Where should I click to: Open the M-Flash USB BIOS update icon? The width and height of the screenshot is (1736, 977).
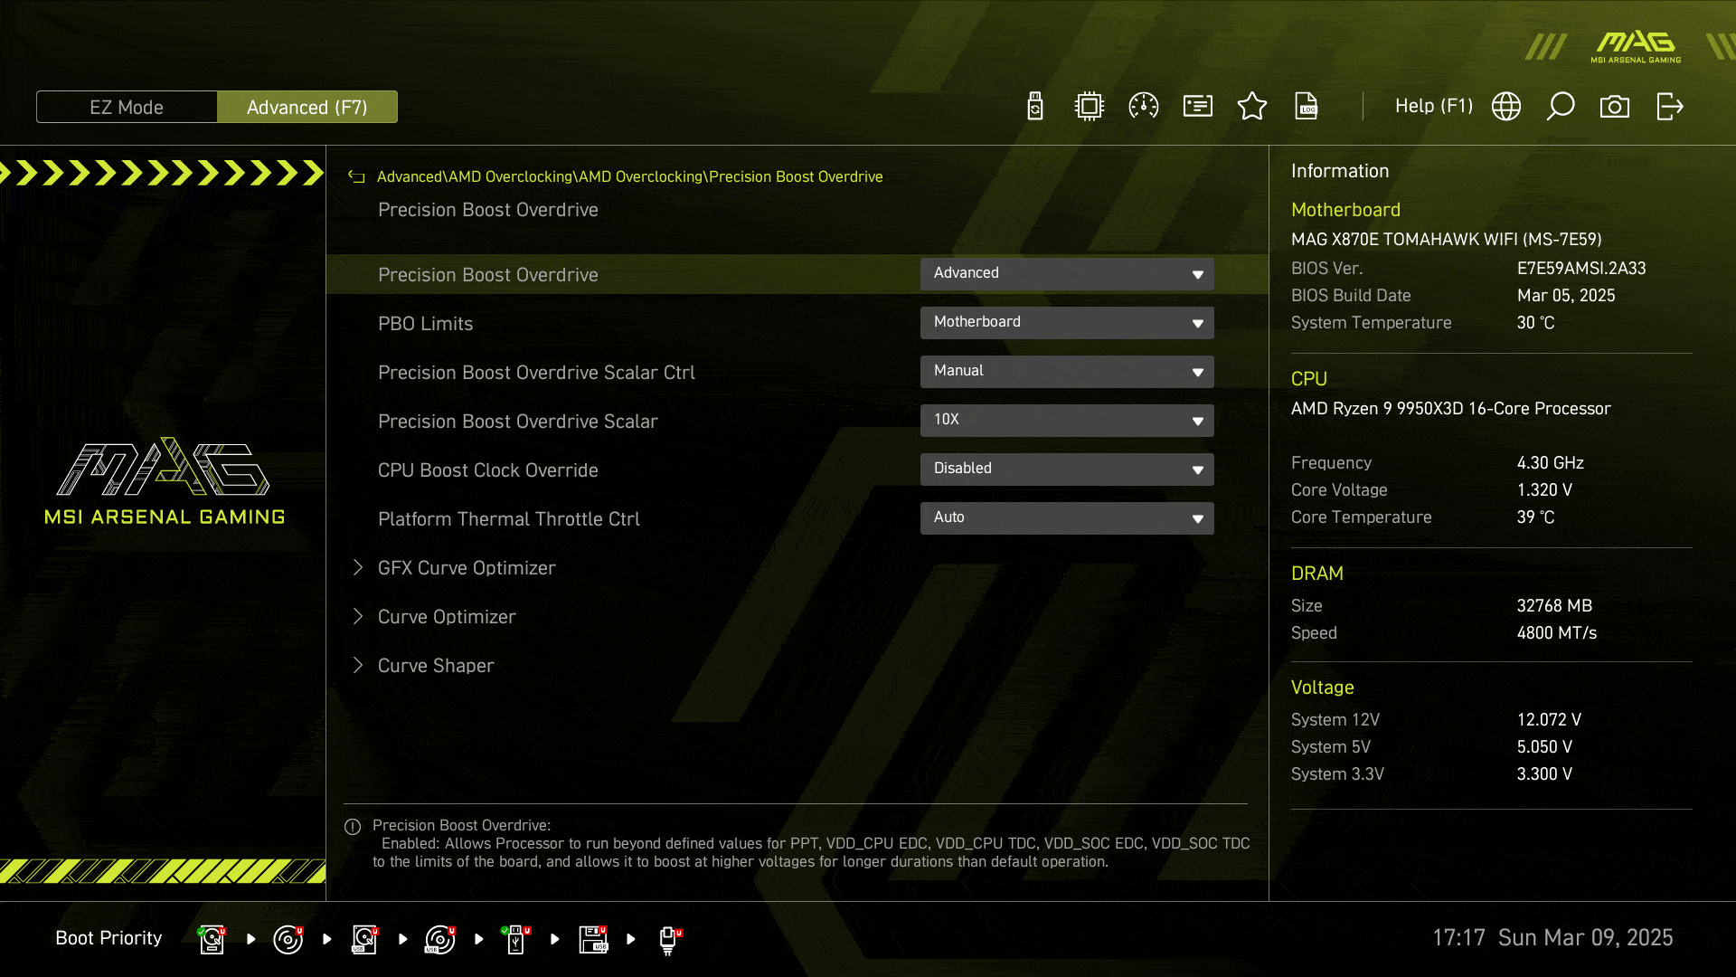(x=1035, y=107)
